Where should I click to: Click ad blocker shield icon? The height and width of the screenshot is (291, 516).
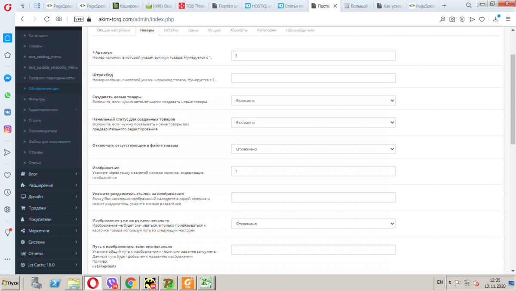pyautogui.click(x=462, y=19)
